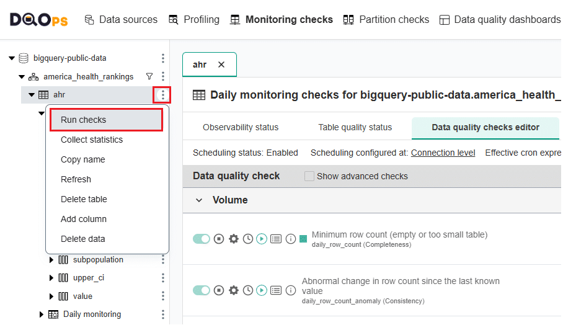
Task: Open settings gear for Abnormal change row count check
Action: [233, 290]
